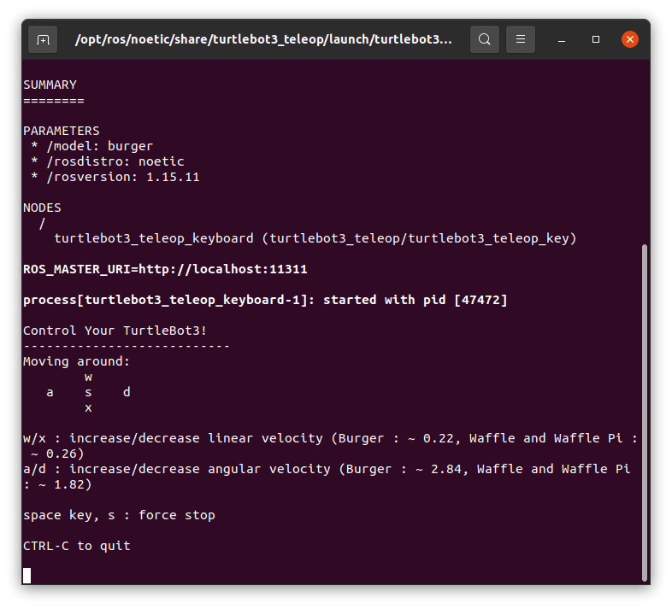The image size is (672, 609).
Task: Click the "CTRL-C to quit" line
Action: (77, 546)
